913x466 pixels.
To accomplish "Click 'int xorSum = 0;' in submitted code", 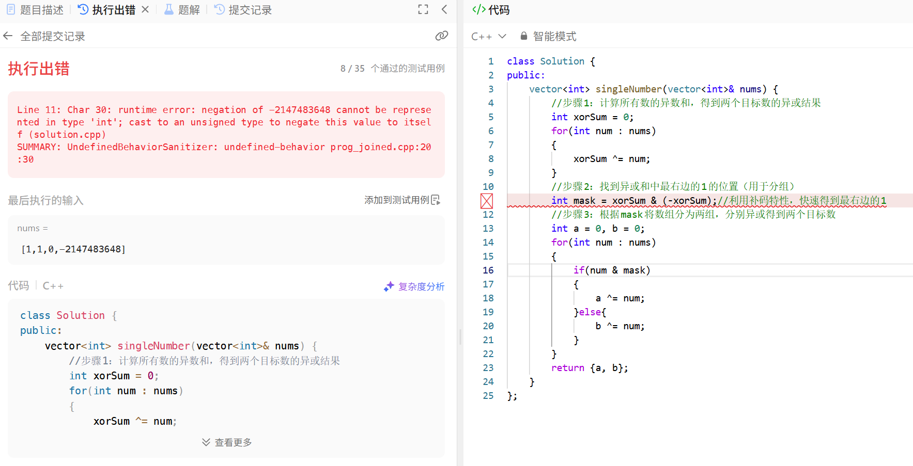I will pyautogui.click(x=114, y=376).
